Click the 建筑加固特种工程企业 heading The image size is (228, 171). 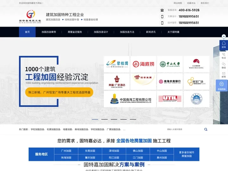(x=65, y=15)
